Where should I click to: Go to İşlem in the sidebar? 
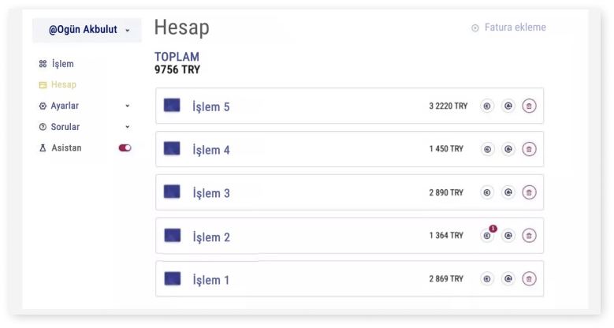click(x=62, y=64)
